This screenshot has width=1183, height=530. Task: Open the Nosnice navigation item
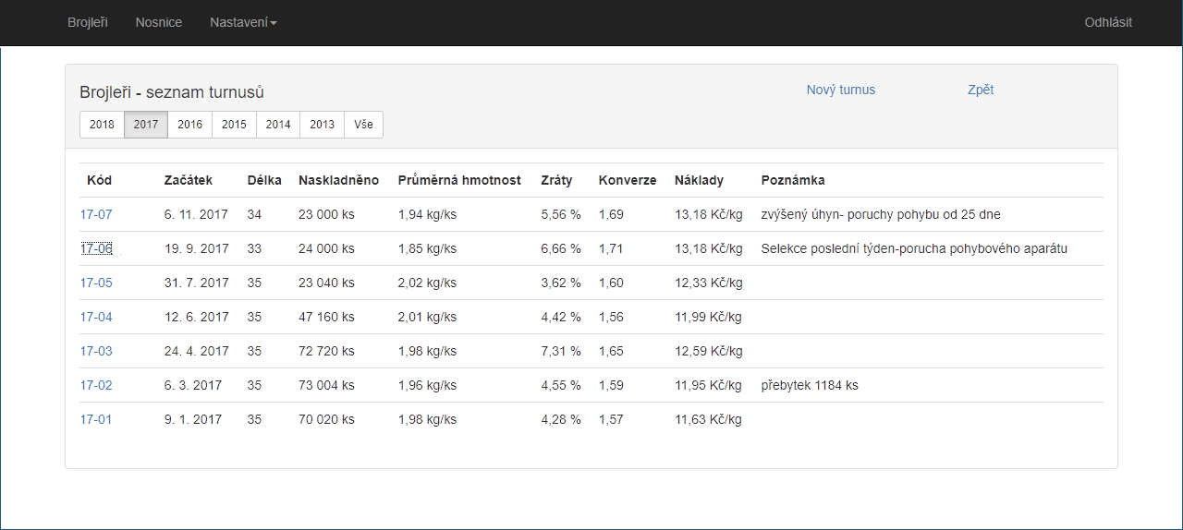(159, 22)
